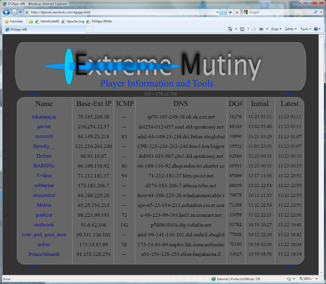Open player Vvikus link
This screenshot has width=326, height=284.
(44, 176)
